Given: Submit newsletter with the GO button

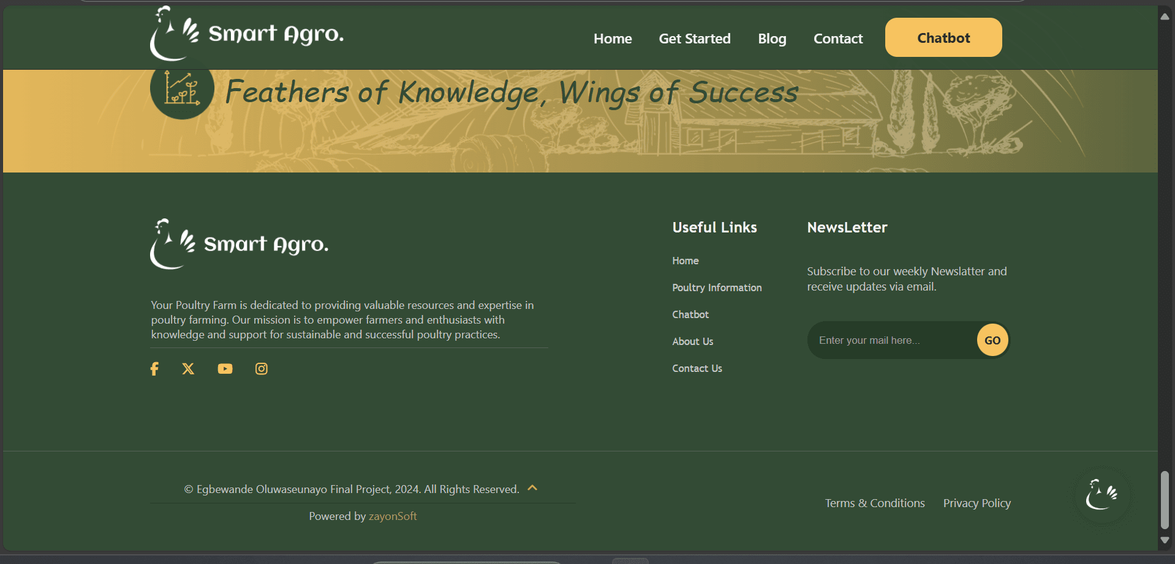Looking at the screenshot, I should [992, 340].
